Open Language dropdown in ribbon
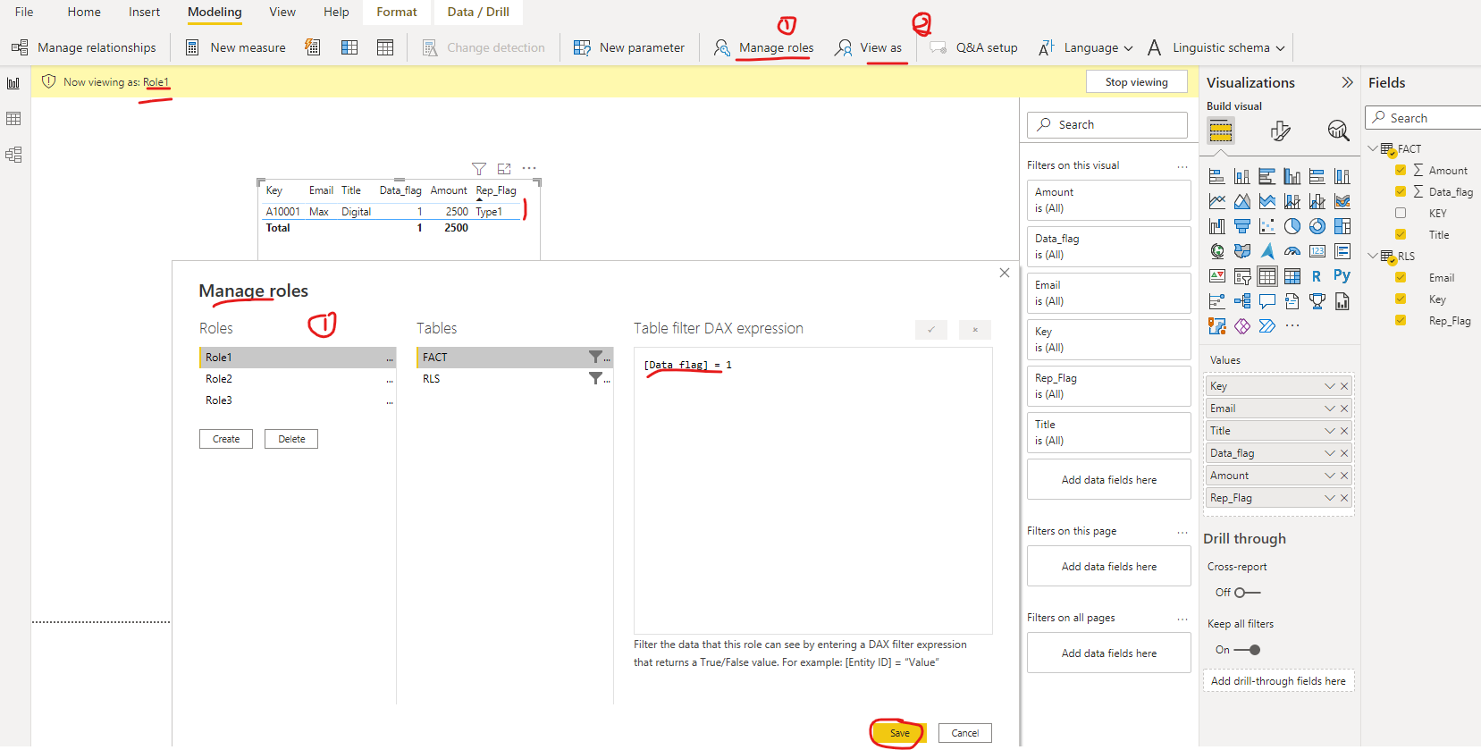 (1085, 47)
